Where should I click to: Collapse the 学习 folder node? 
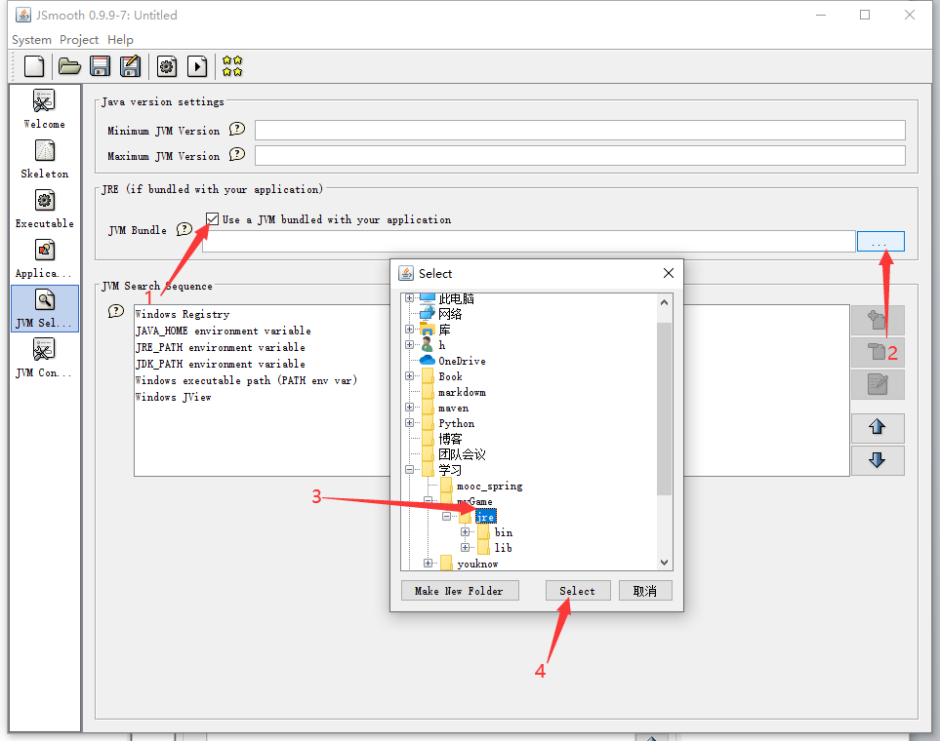(x=409, y=470)
